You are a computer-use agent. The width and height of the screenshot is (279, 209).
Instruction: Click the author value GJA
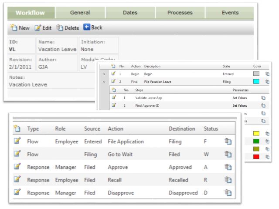43,67
